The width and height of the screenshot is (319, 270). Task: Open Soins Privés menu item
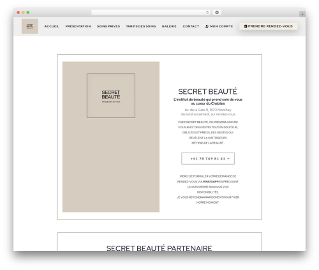coord(108,26)
